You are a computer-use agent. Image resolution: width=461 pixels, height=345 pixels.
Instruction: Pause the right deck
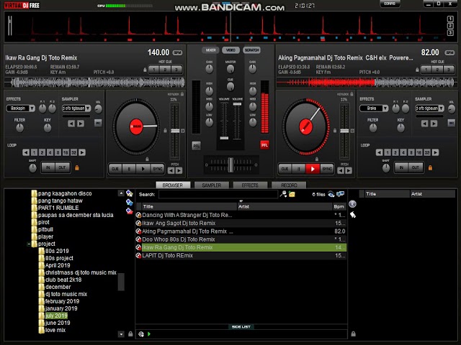pyautogui.click(x=299, y=169)
